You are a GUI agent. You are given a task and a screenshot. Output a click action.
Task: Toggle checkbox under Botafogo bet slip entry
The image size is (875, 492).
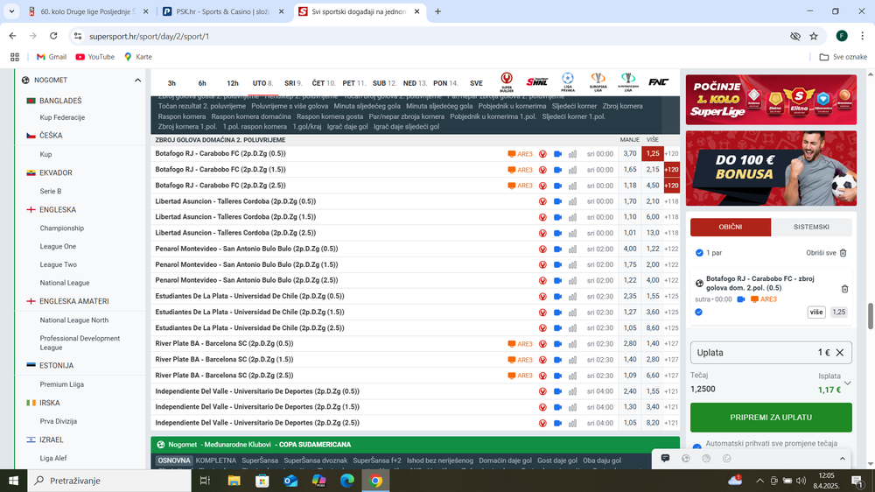coord(699,312)
